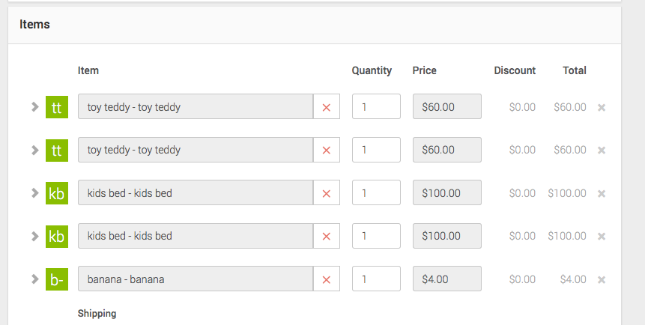Remove the second toy teddy row with gray X
Viewport: 645px width, 325px height.
click(x=602, y=150)
